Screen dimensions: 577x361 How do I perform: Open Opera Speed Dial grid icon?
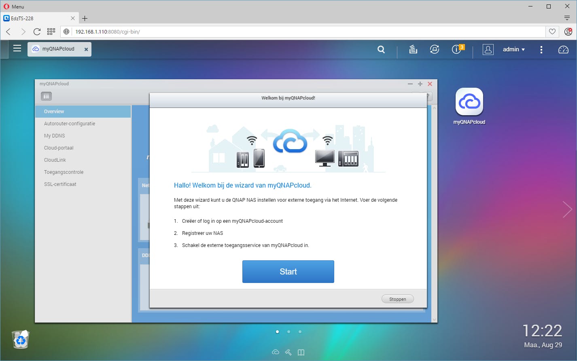pyautogui.click(x=51, y=32)
